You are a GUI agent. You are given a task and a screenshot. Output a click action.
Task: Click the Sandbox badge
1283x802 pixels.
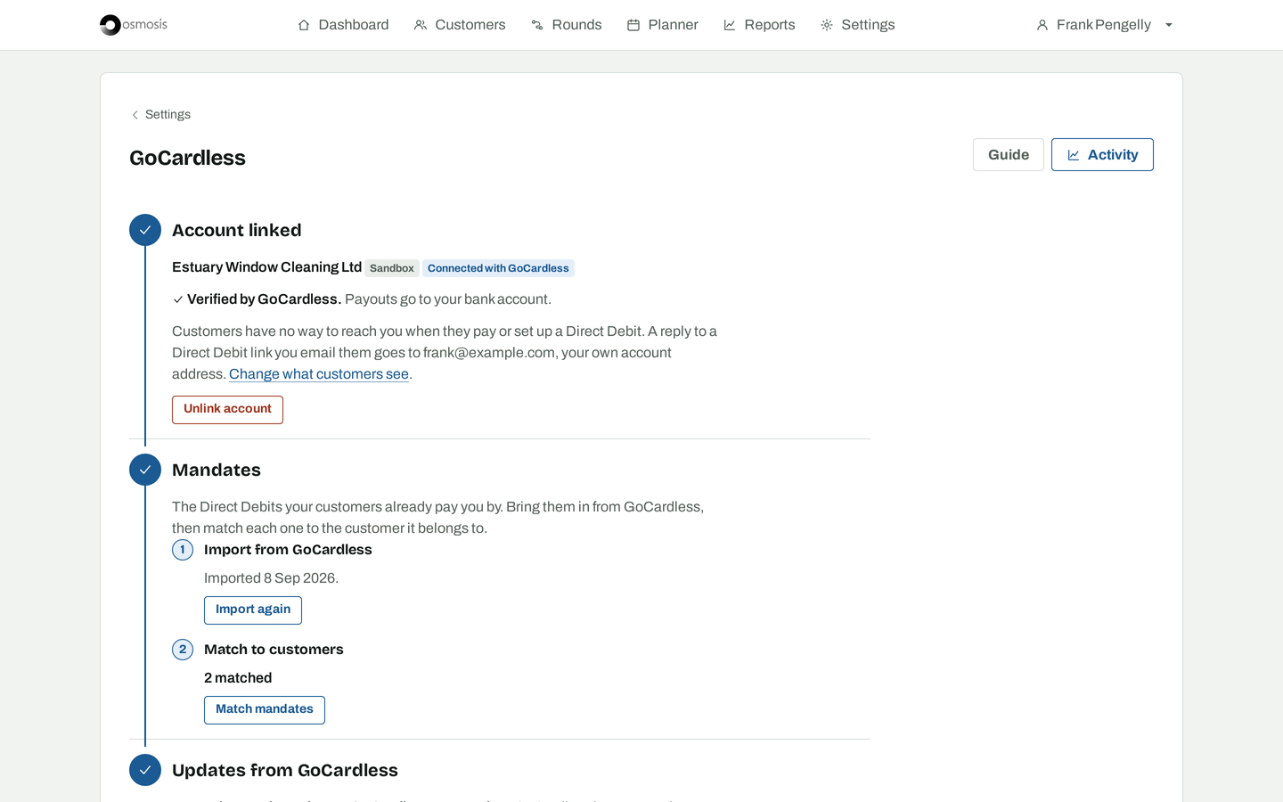pyautogui.click(x=392, y=268)
